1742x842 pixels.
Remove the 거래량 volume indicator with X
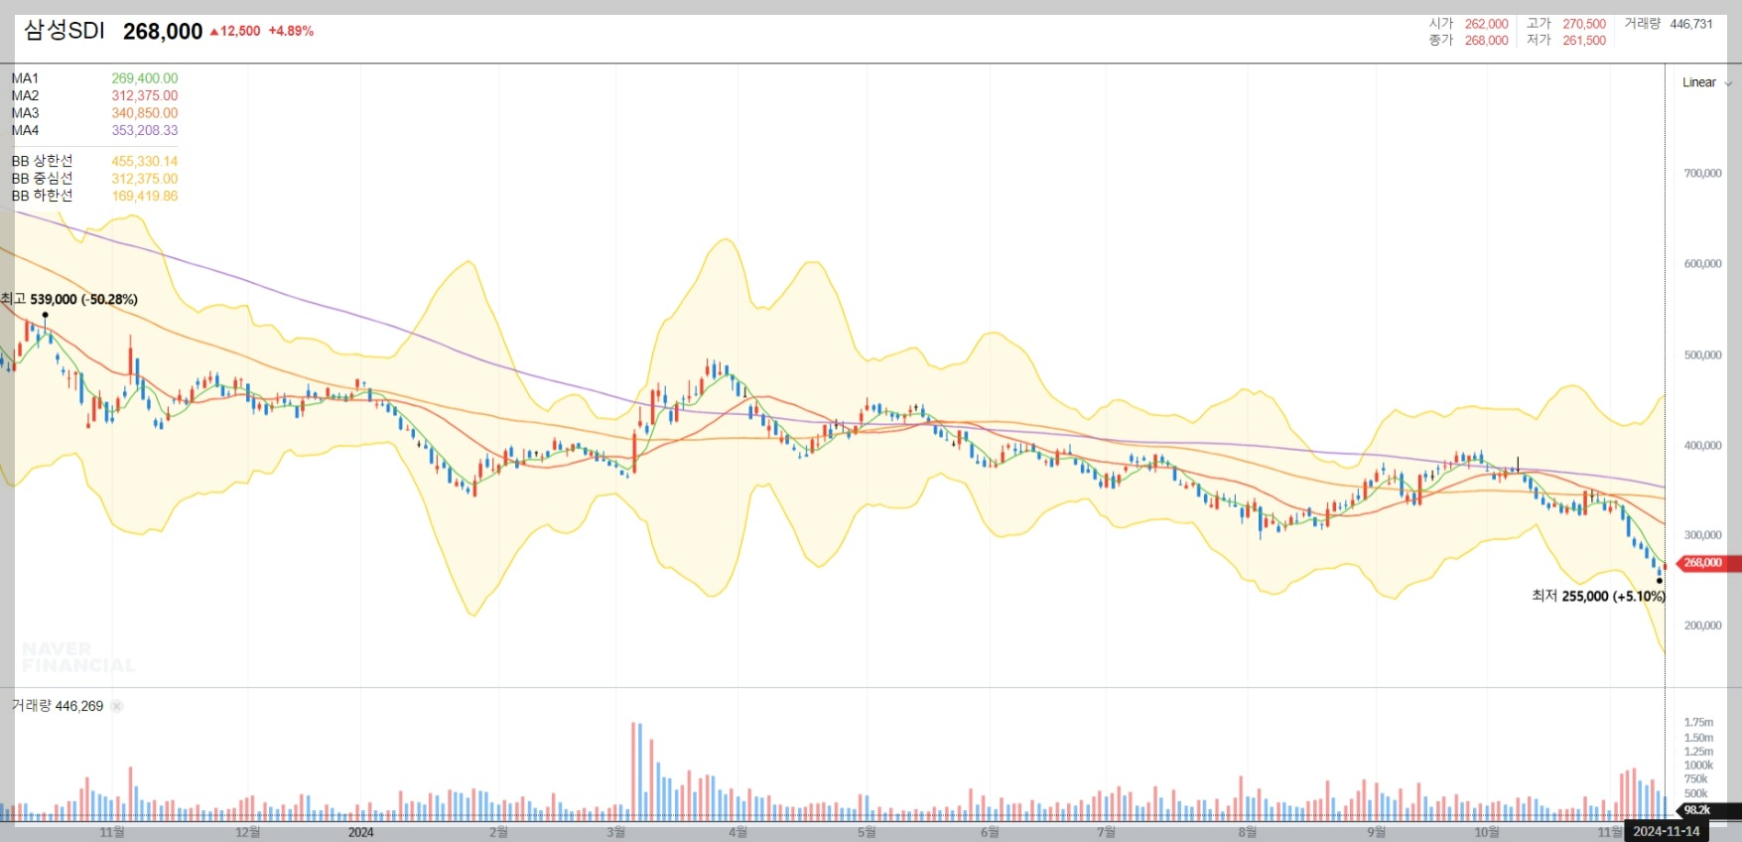pyautogui.click(x=116, y=706)
